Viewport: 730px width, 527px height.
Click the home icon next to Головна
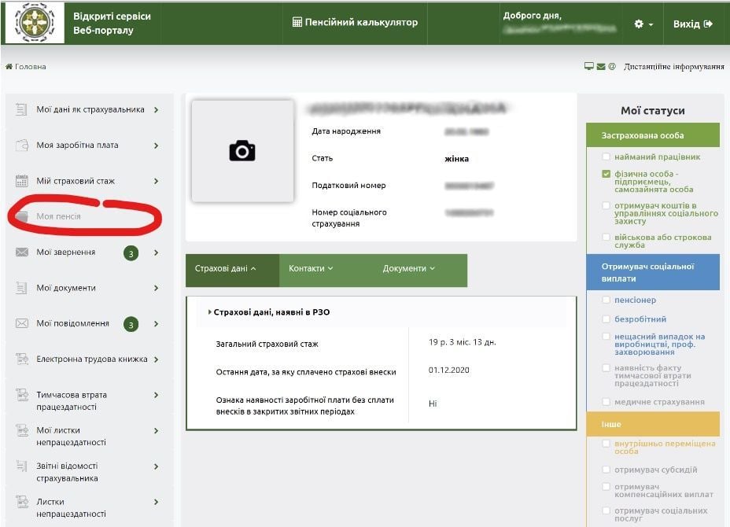[x=9, y=67]
